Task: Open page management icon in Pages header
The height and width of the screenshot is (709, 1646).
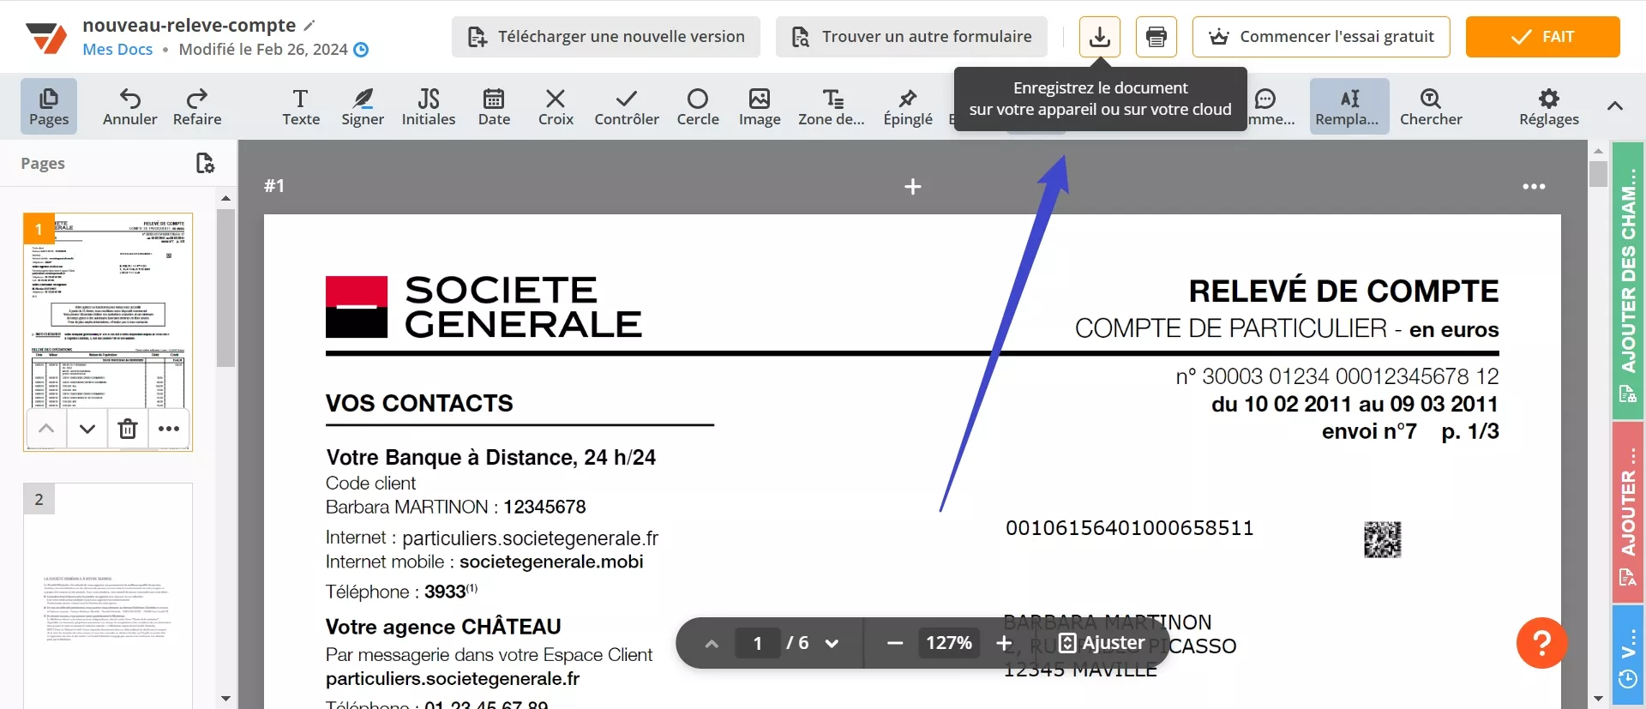Action: pyautogui.click(x=205, y=163)
